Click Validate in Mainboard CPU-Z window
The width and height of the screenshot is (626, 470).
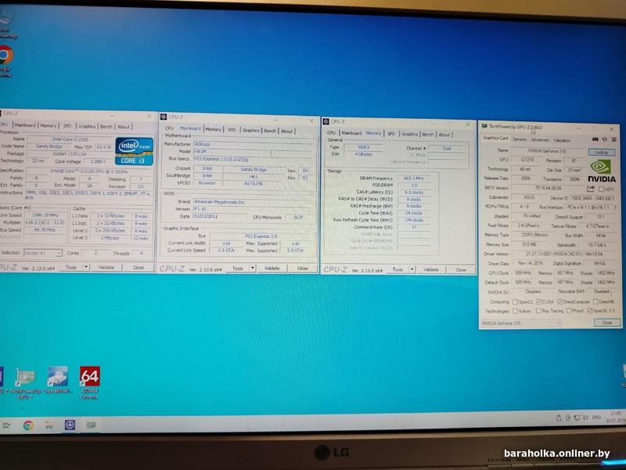coord(272,268)
